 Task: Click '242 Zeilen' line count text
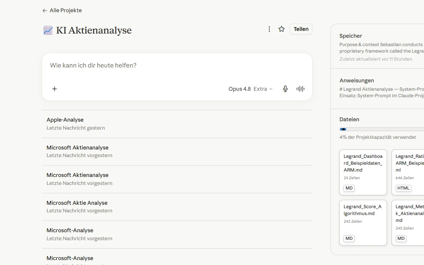pyautogui.click(x=353, y=221)
